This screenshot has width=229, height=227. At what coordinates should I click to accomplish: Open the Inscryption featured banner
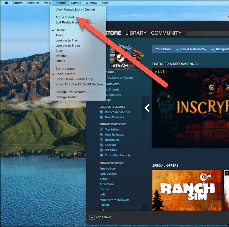pos(191,108)
